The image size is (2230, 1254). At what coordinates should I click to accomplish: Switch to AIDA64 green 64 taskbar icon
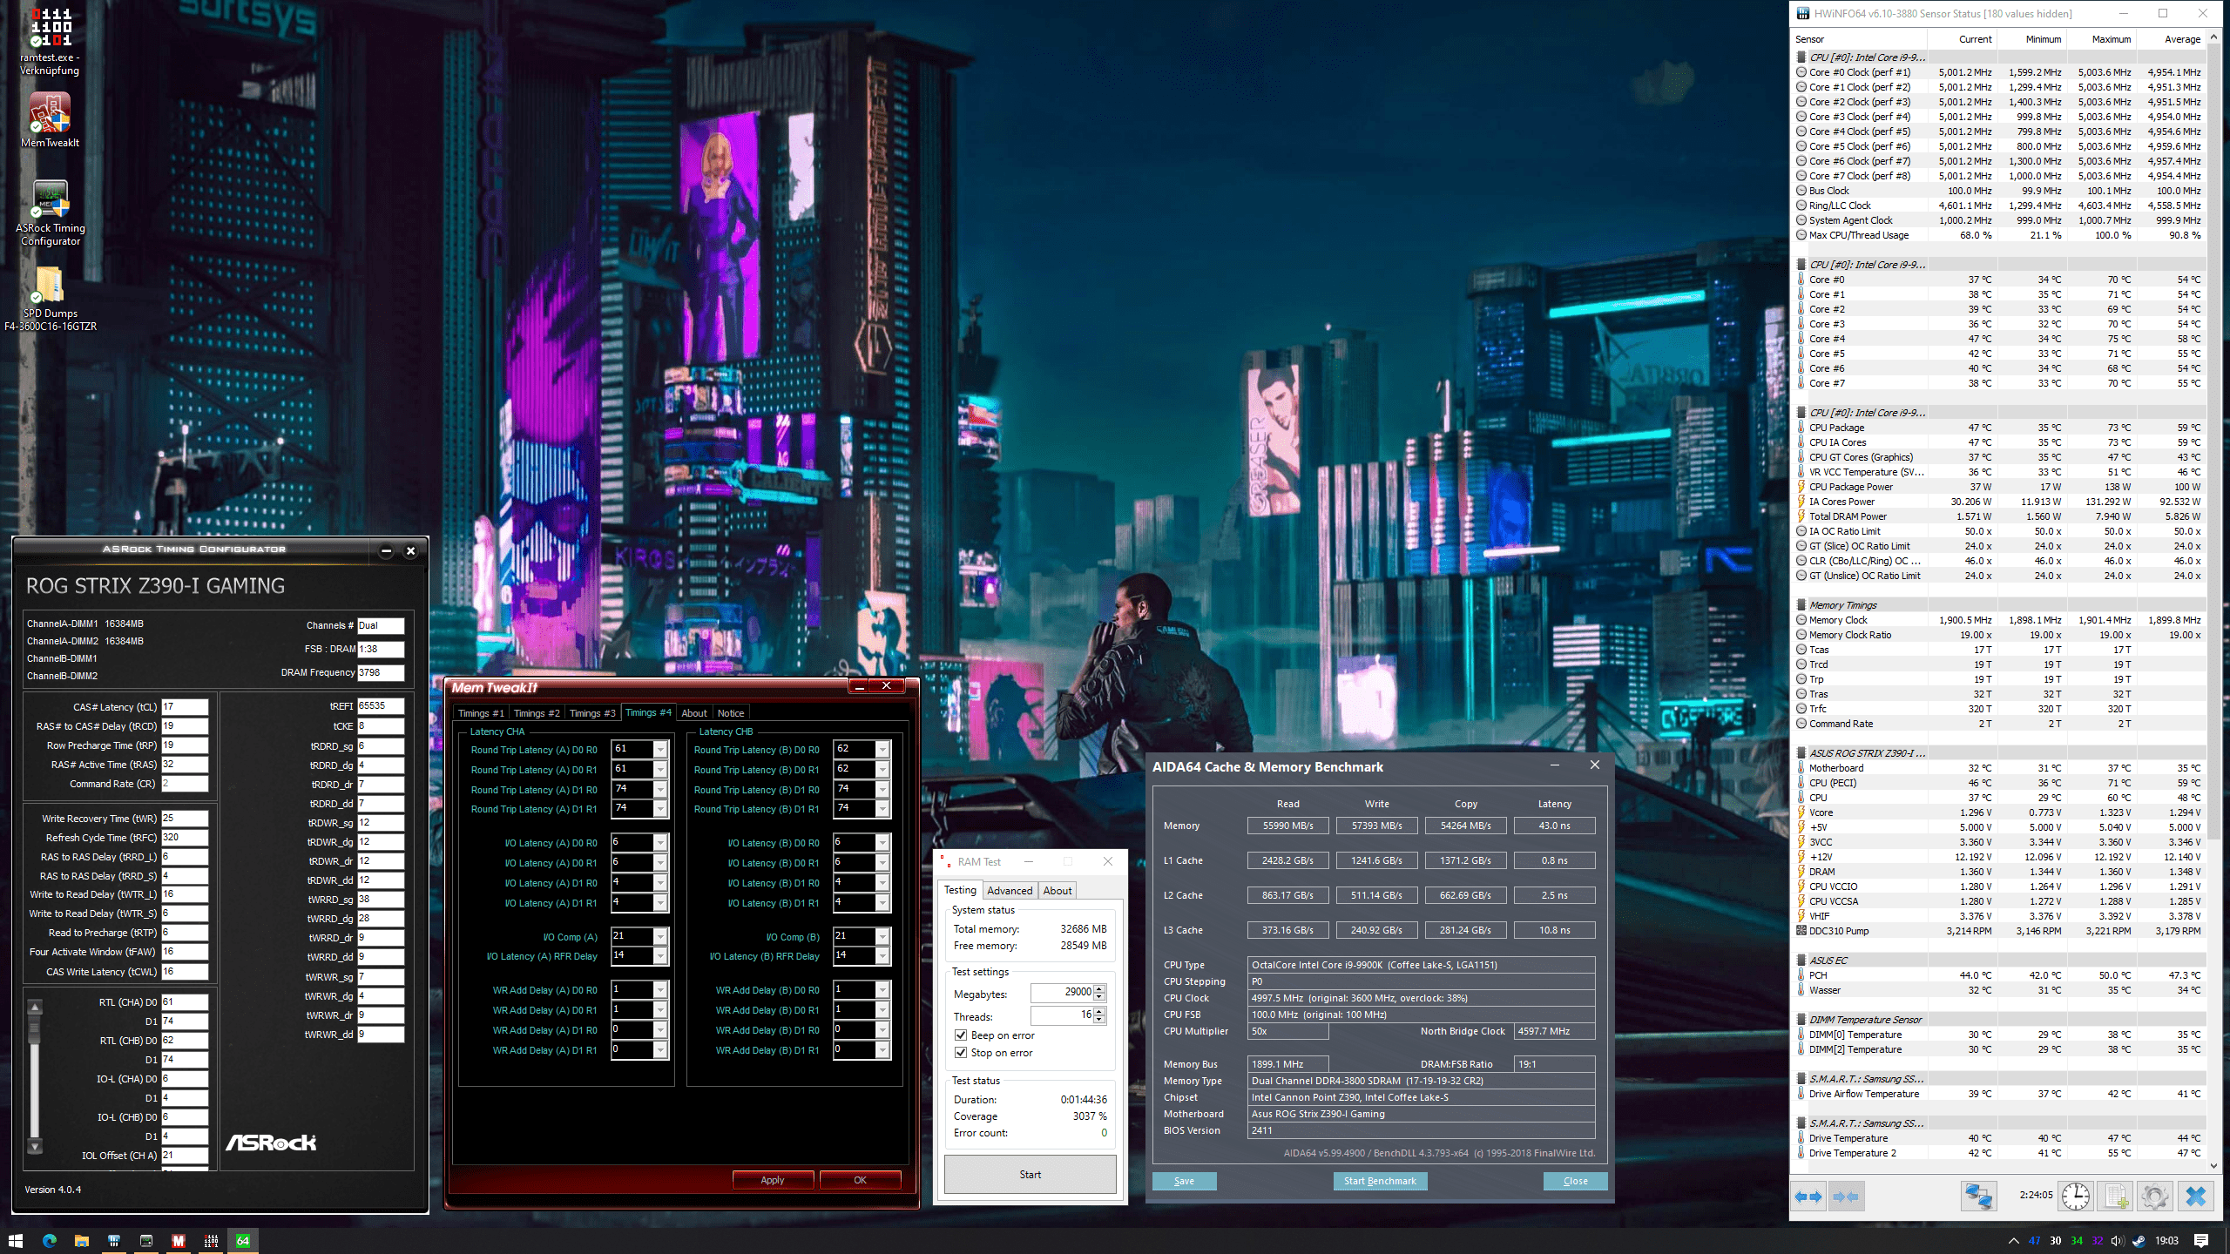point(243,1240)
